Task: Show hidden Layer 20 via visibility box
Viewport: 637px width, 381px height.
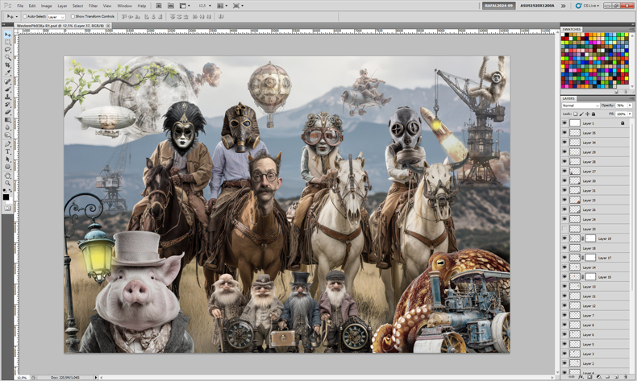Action: pyautogui.click(x=564, y=229)
